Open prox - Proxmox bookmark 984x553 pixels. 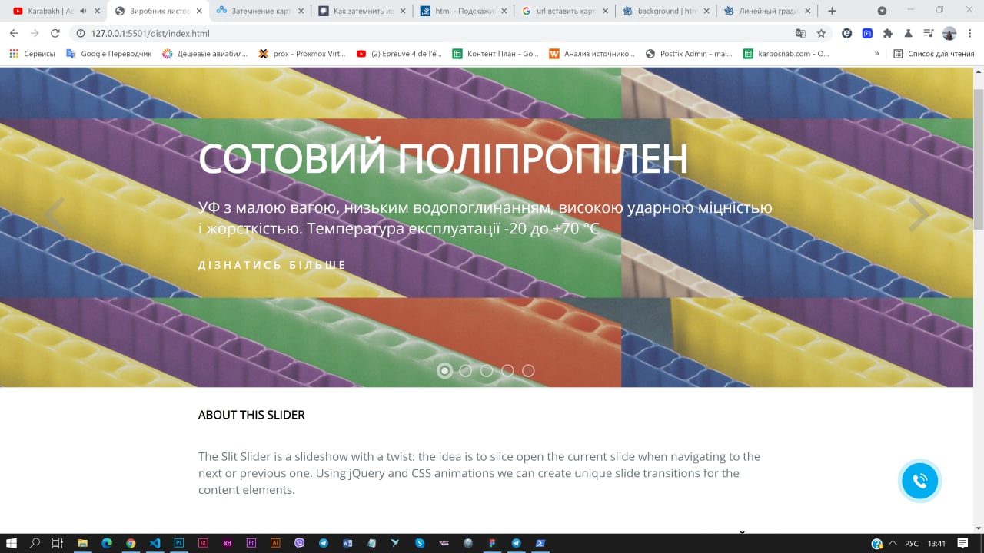[x=301, y=54]
